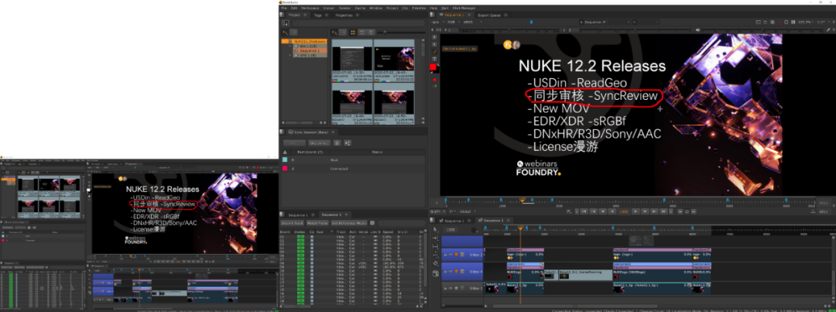Play the sequence forward

pyautogui.click(x=636, y=211)
